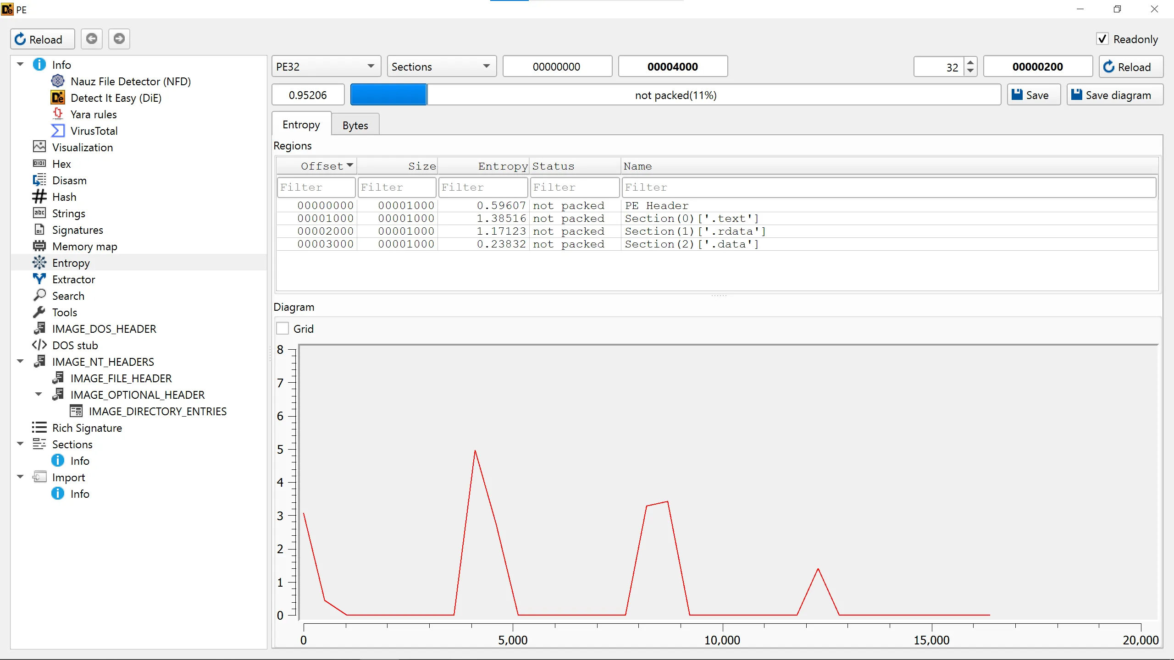Toggle the Readonly checkbox
Image resolution: width=1174 pixels, height=660 pixels.
1102,39
